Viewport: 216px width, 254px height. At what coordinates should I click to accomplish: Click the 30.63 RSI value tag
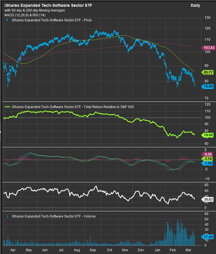tap(208, 199)
